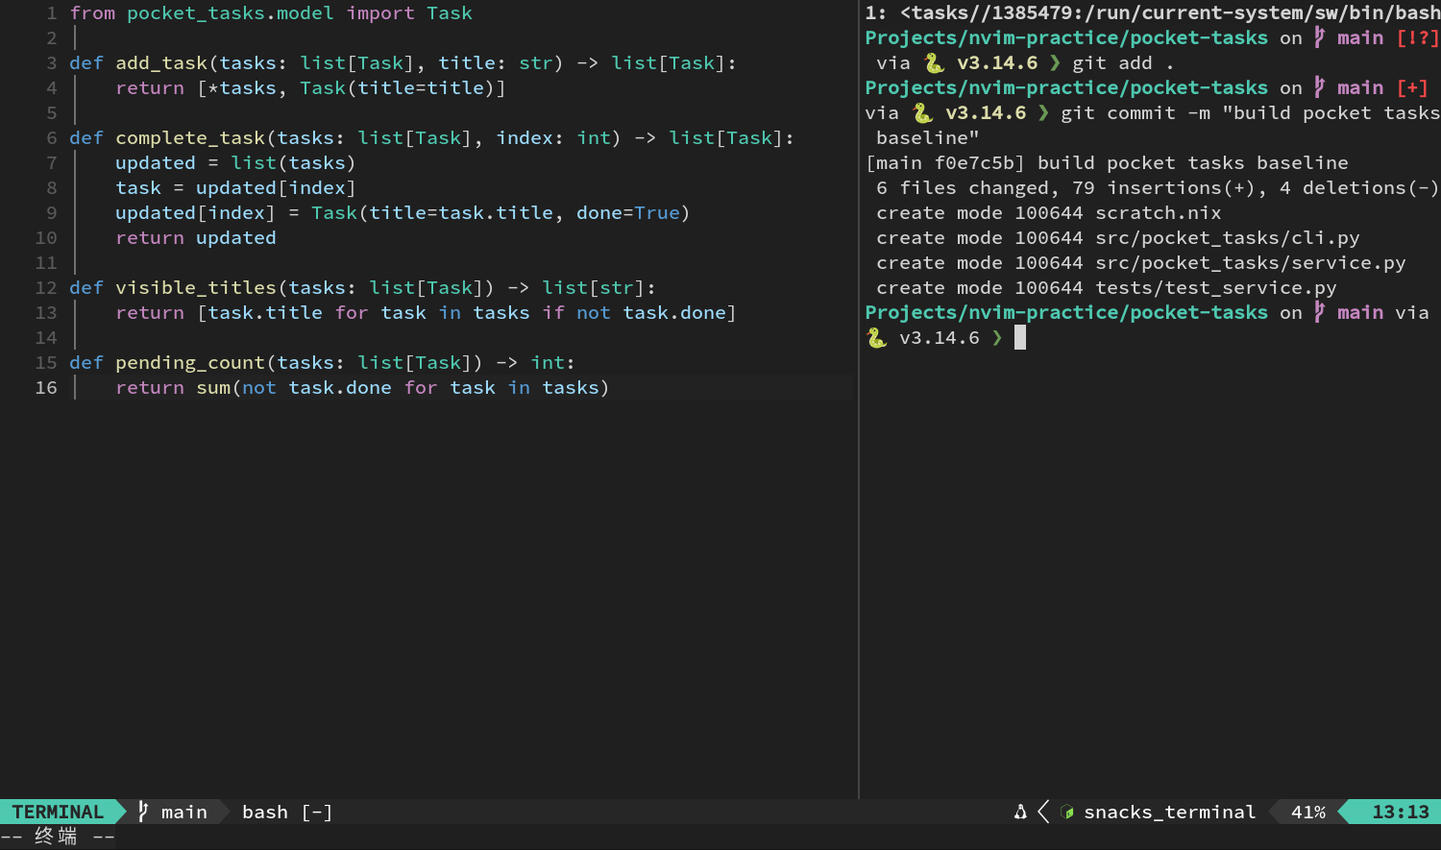Click the '-> int:' return annotation on line 15
1441x850 pixels.
[x=536, y=363]
